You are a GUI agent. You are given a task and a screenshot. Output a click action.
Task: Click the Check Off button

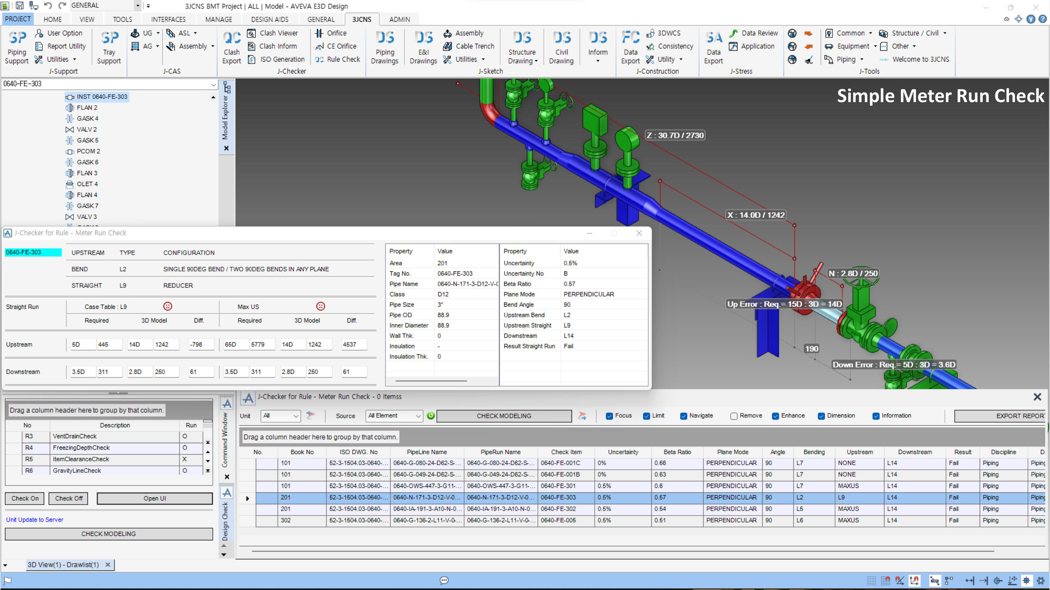pyautogui.click(x=69, y=498)
